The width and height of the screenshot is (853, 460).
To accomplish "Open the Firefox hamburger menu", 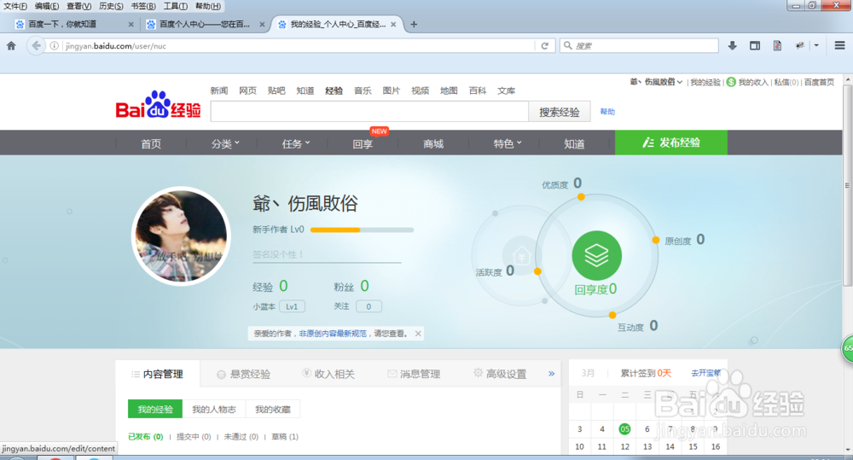I will click(x=839, y=46).
